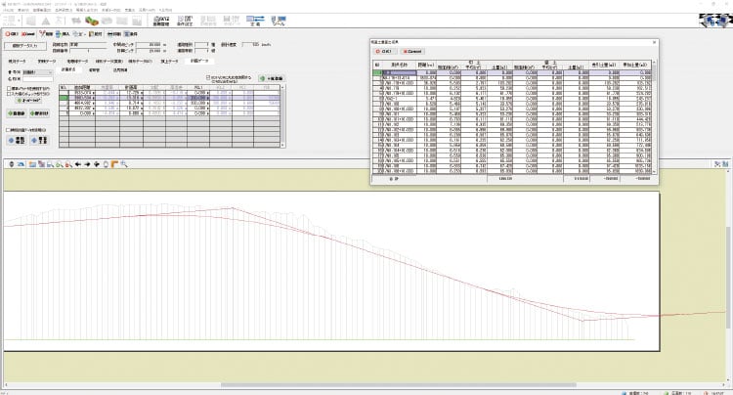Click the 線形データ入力 button
733x395 pixels.
tap(25, 46)
